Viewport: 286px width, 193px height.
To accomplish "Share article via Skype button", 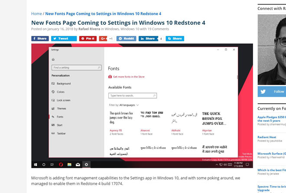I will 175,39.
